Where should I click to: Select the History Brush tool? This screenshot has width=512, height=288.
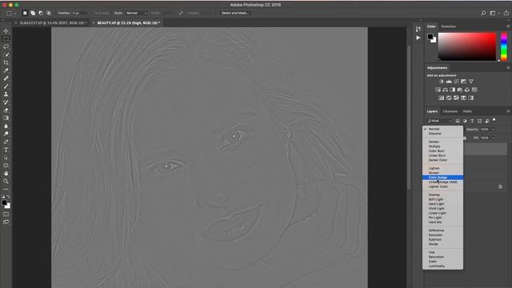pos(6,102)
